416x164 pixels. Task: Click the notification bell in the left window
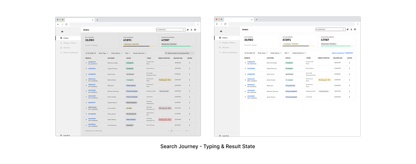[192, 29]
